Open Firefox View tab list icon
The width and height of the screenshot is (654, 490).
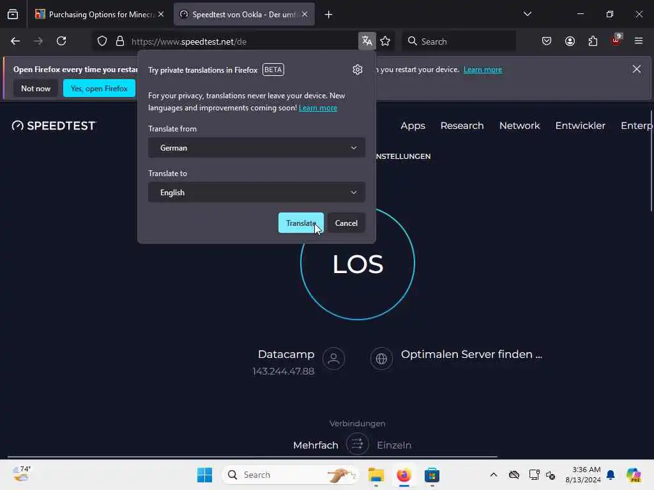click(13, 15)
